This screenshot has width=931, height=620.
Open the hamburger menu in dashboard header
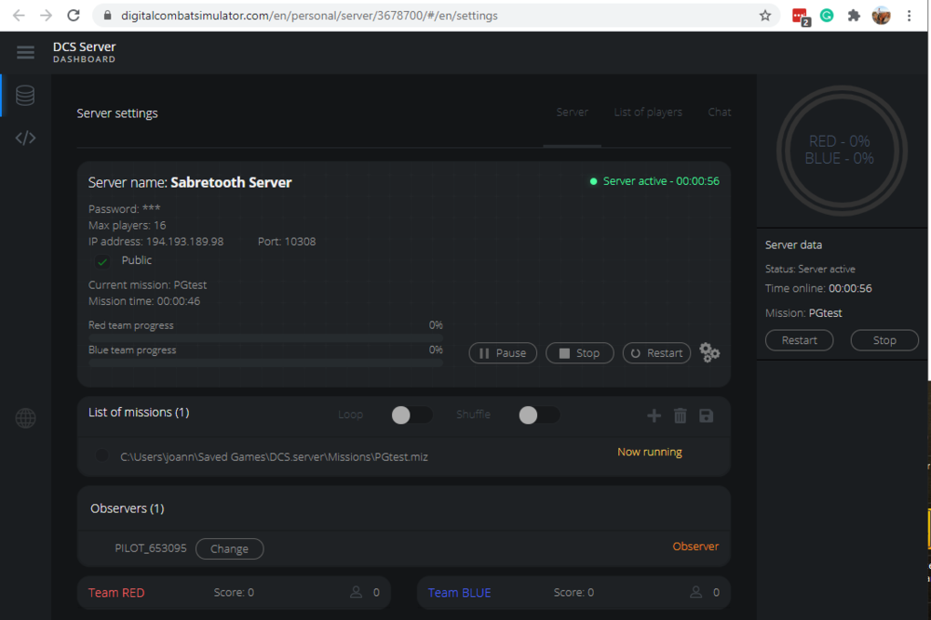pos(25,52)
